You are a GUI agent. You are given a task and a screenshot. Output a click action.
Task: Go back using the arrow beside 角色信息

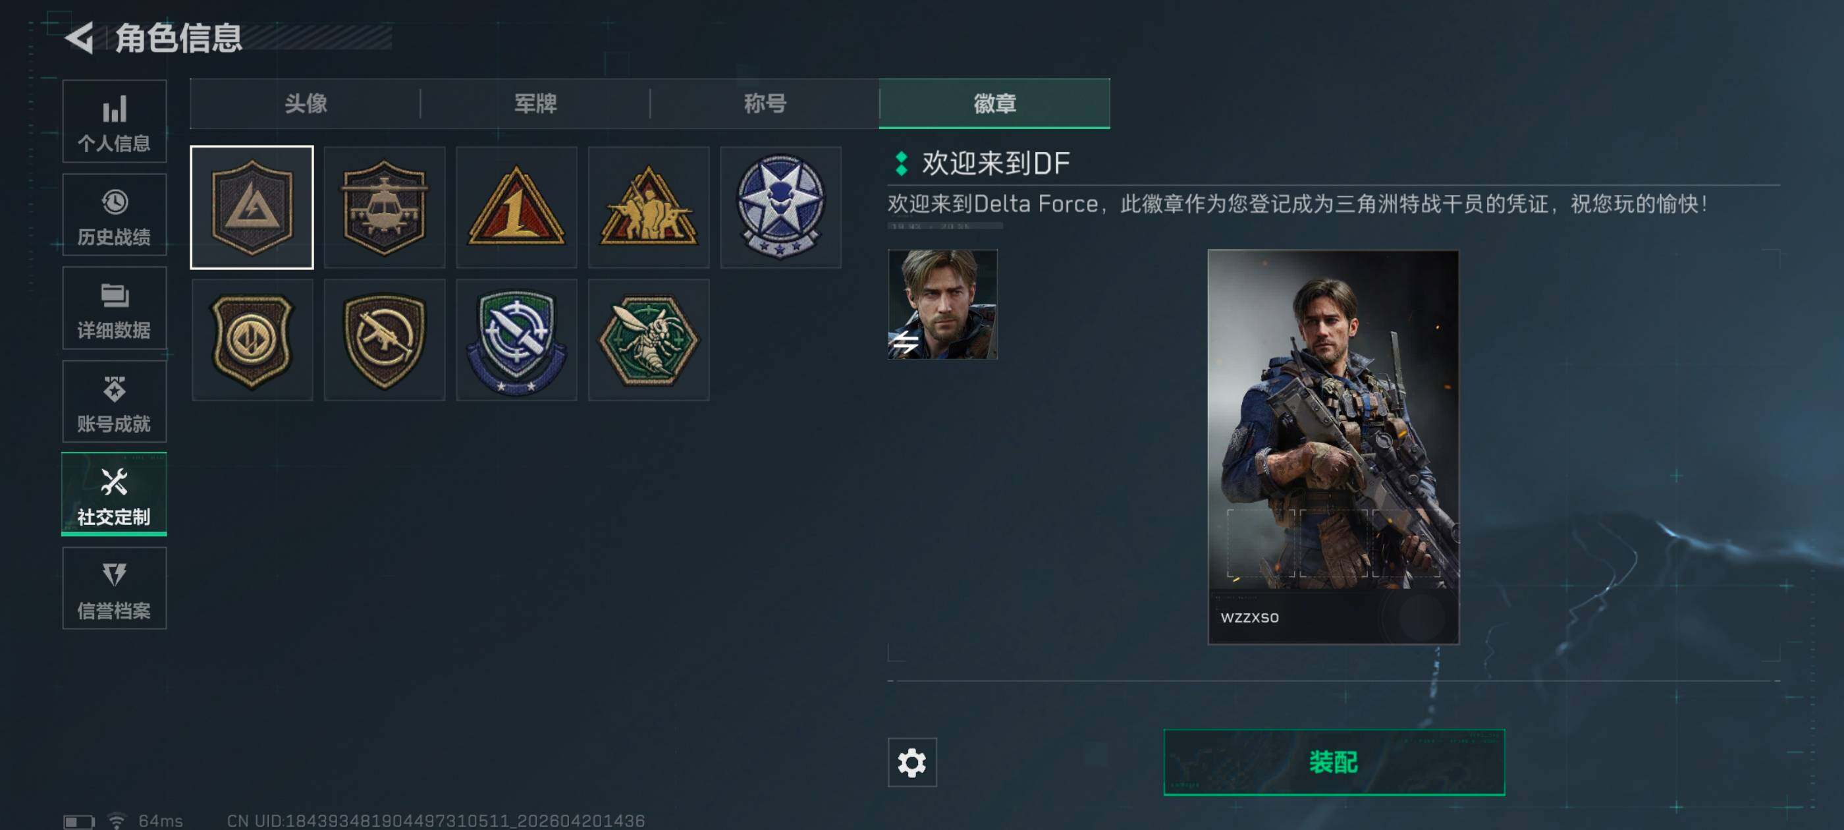[80, 38]
